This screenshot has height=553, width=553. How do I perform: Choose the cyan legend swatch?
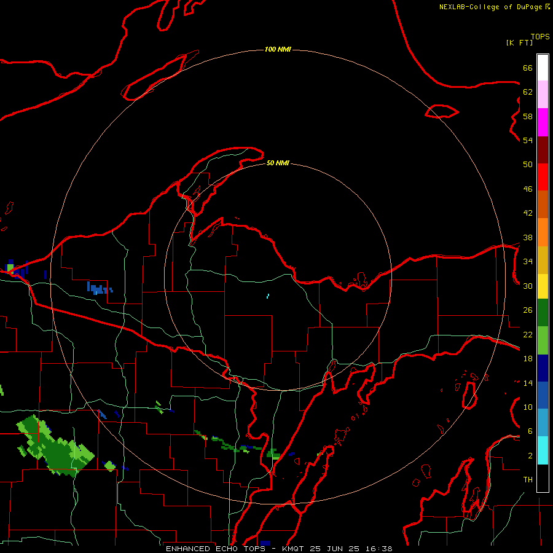543,450
